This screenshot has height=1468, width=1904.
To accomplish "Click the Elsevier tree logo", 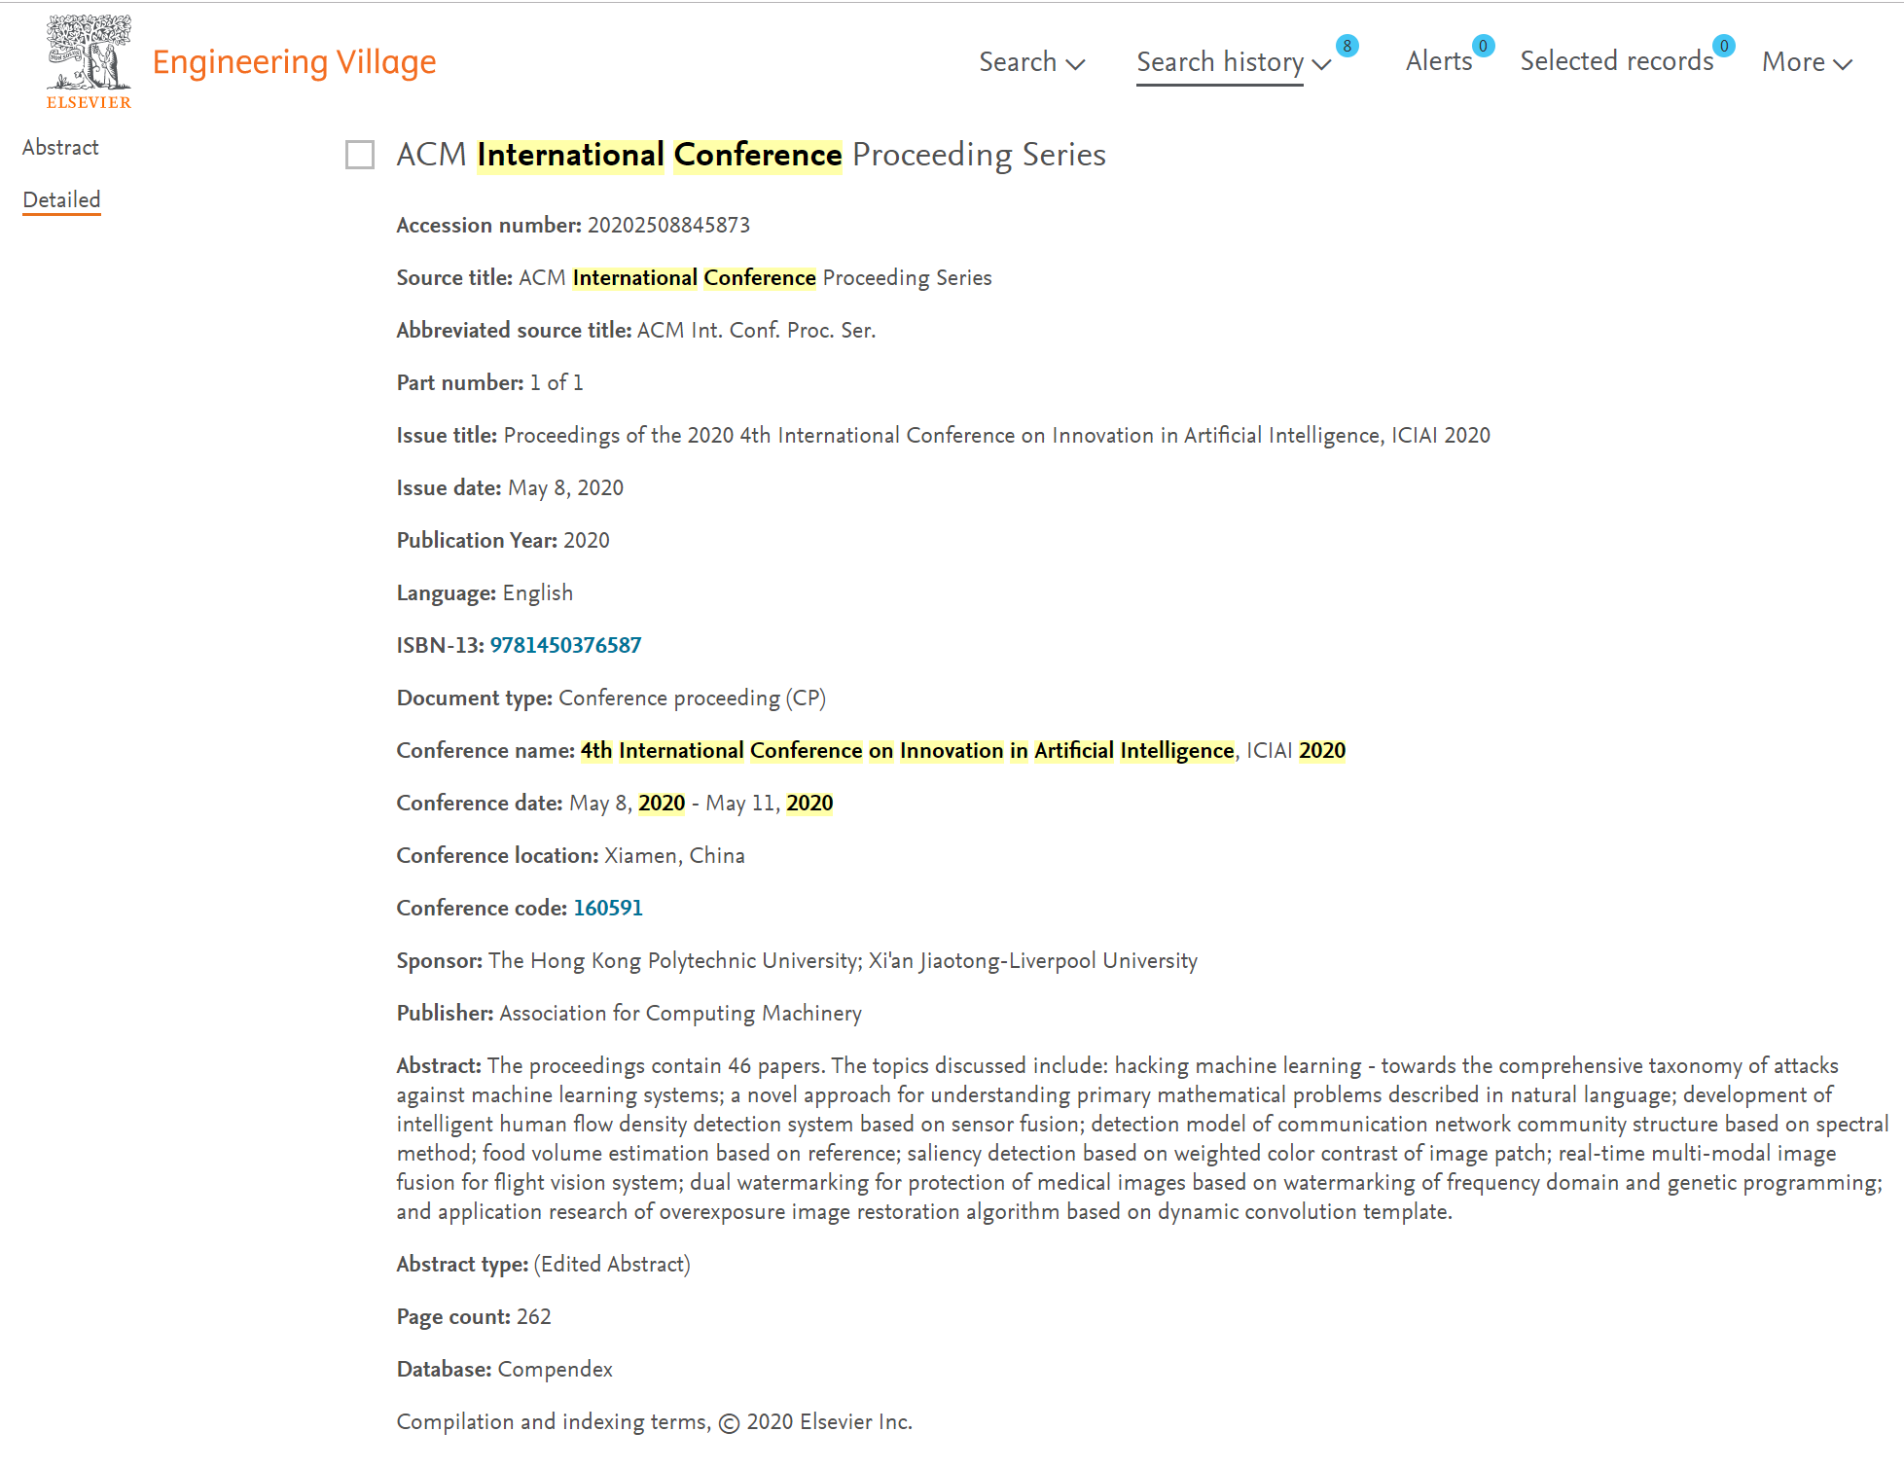I will (x=89, y=61).
